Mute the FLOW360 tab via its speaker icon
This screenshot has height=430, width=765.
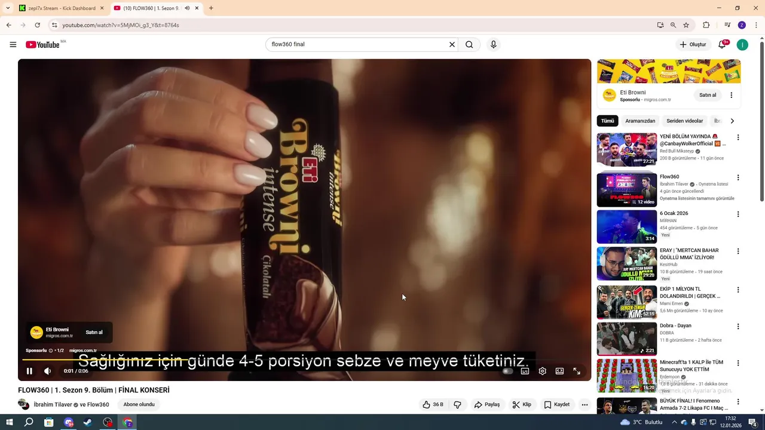187,8
